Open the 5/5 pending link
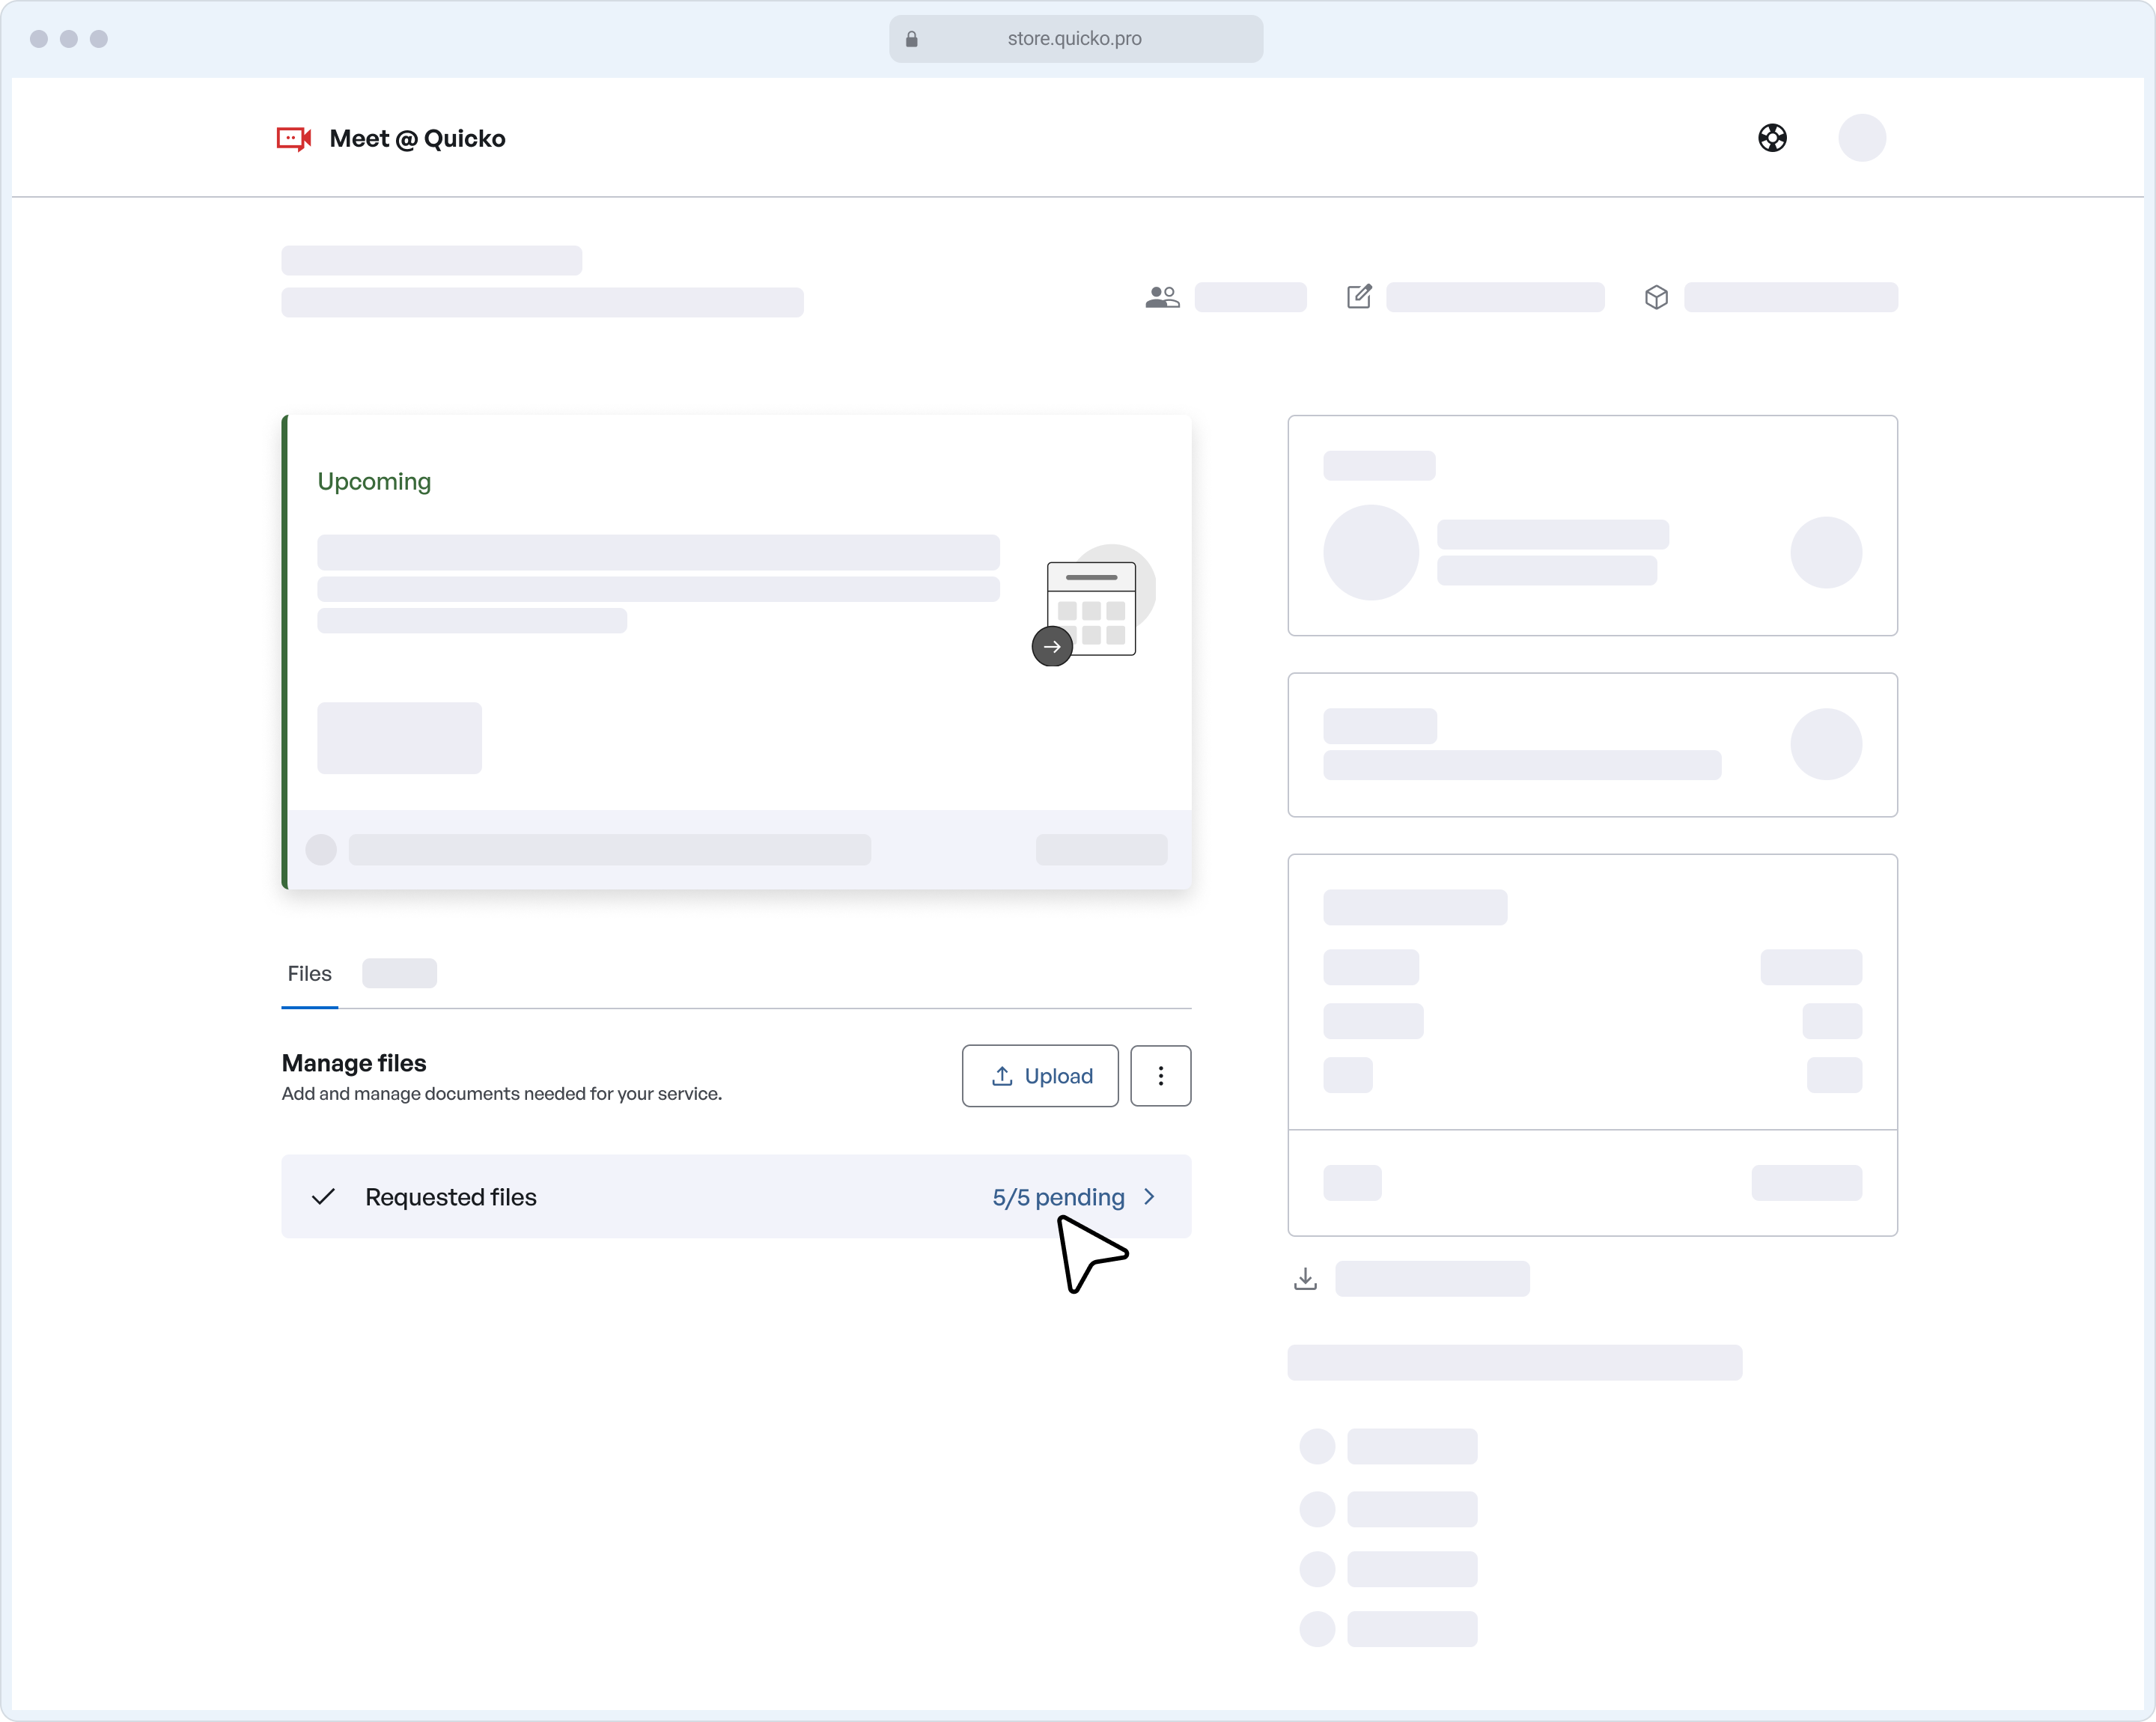The image size is (2156, 1722). [x=1058, y=1197]
